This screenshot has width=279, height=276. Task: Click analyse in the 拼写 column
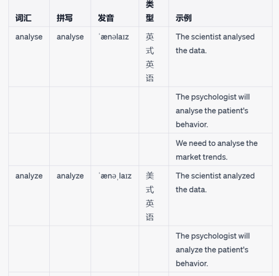click(70, 37)
